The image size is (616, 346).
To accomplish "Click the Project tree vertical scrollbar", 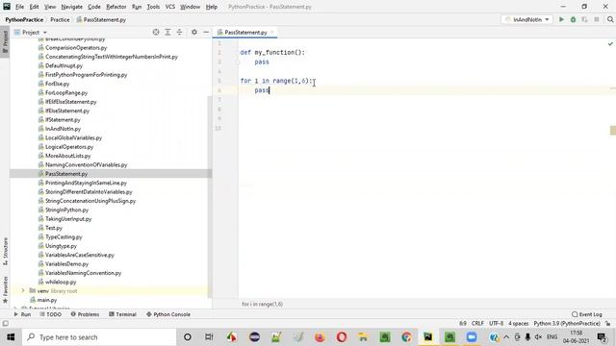I will [210, 196].
